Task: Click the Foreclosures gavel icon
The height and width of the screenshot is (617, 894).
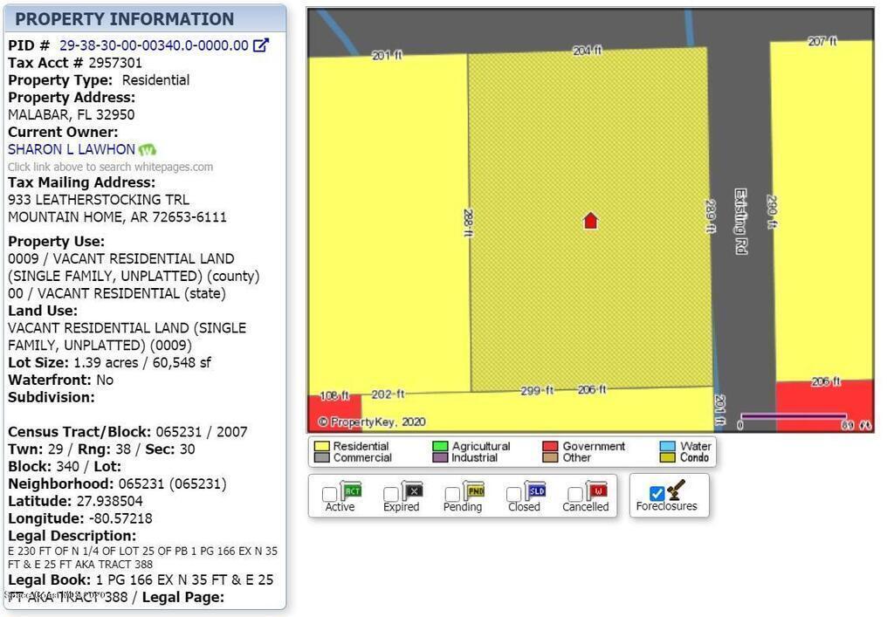Action: coord(676,490)
